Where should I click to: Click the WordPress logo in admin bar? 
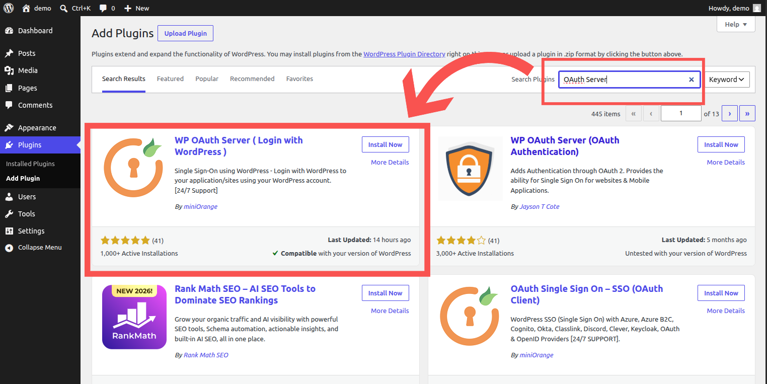pos(9,8)
